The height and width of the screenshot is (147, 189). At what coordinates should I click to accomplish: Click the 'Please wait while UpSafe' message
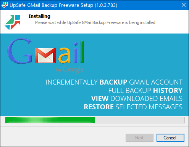coord(95,22)
